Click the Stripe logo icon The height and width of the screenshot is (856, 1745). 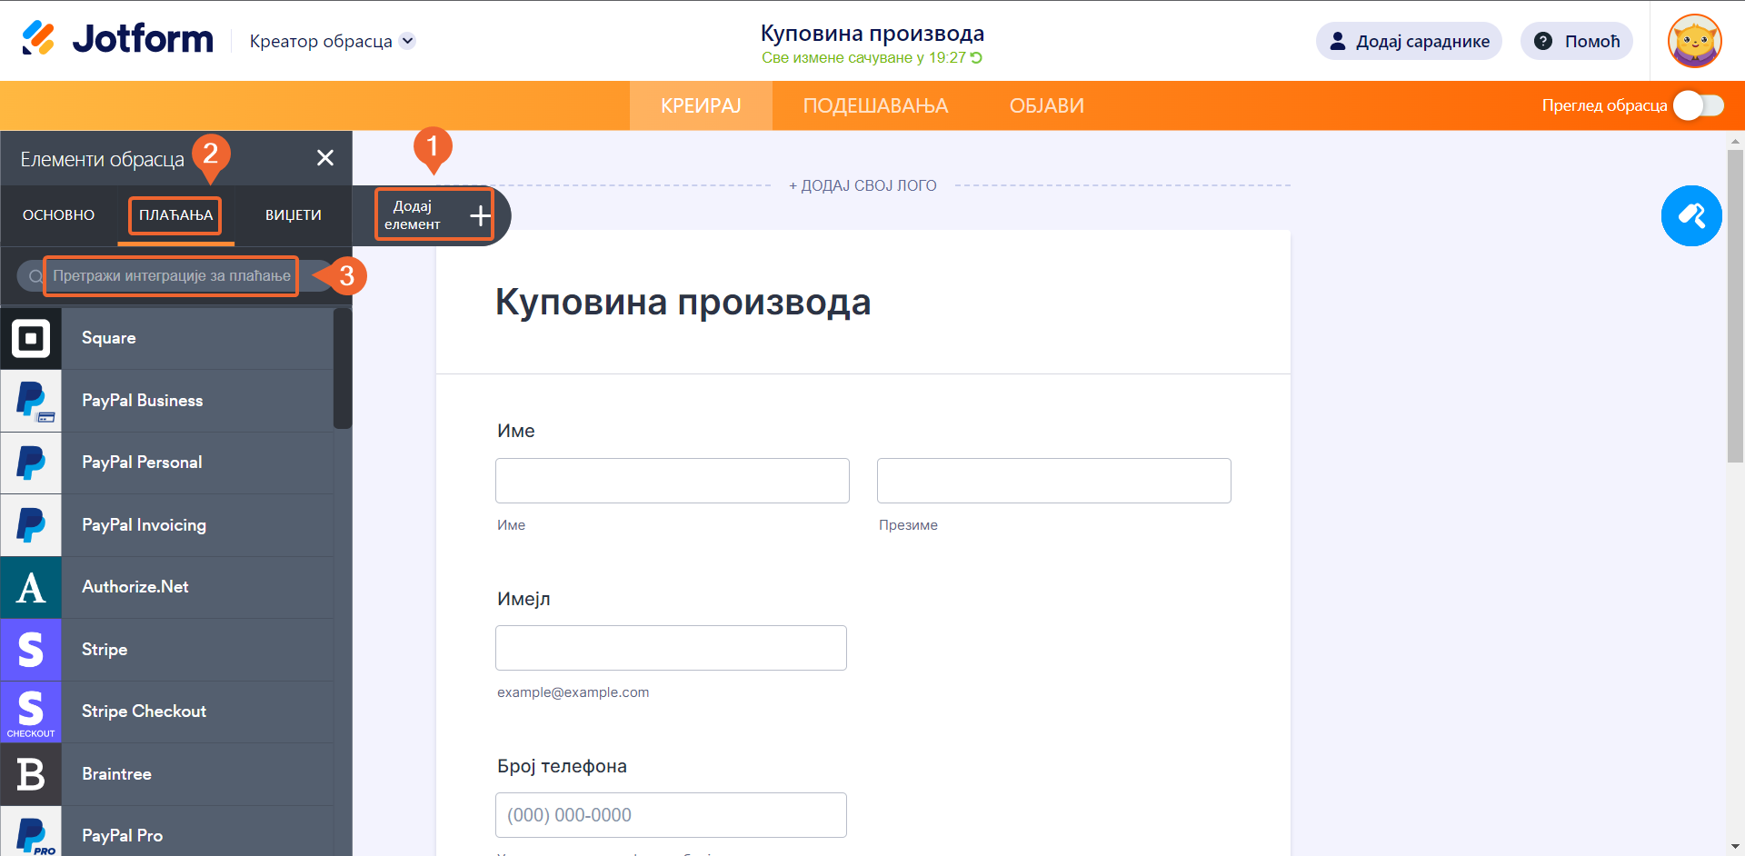point(31,650)
